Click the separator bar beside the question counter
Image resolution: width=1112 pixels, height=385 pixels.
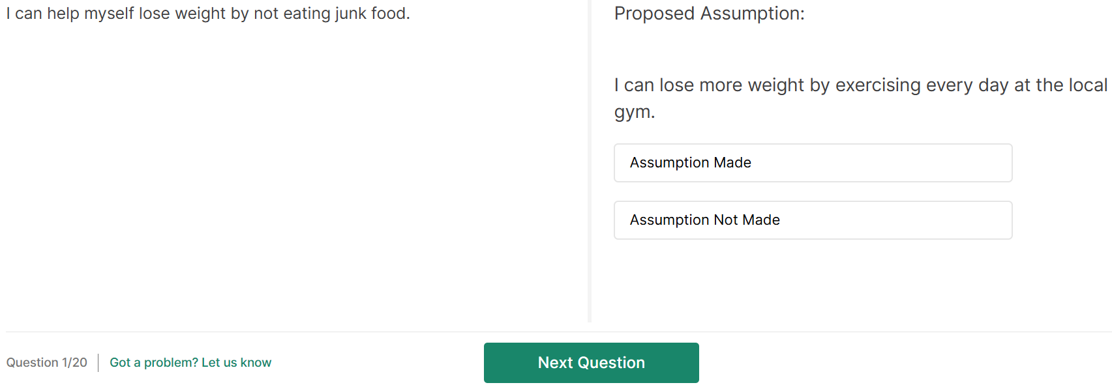point(98,363)
